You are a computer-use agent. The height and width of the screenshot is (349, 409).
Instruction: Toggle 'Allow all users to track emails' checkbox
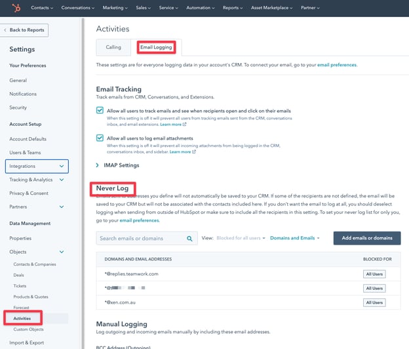tap(100, 111)
